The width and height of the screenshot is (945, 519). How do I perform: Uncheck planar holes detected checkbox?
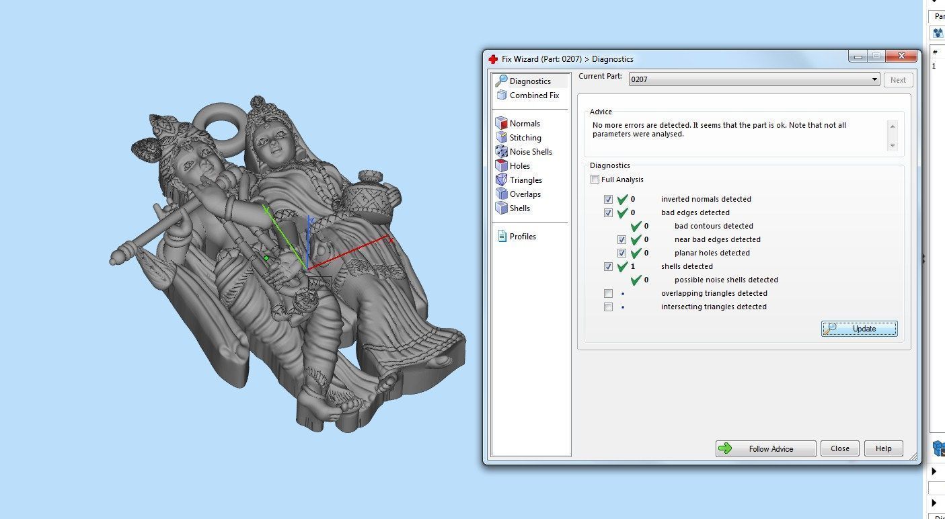[621, 253]
